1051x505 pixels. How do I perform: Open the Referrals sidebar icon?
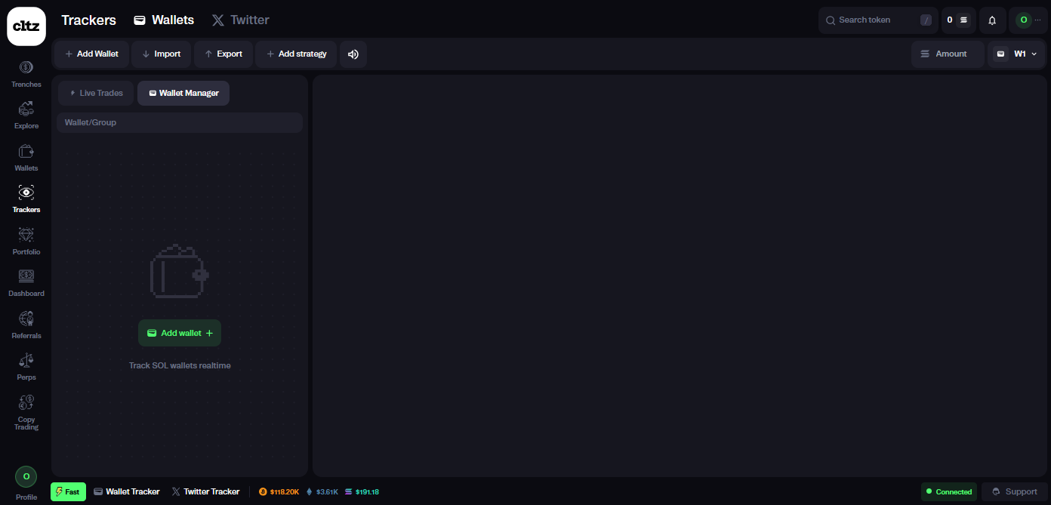click(x=26, y=325)
